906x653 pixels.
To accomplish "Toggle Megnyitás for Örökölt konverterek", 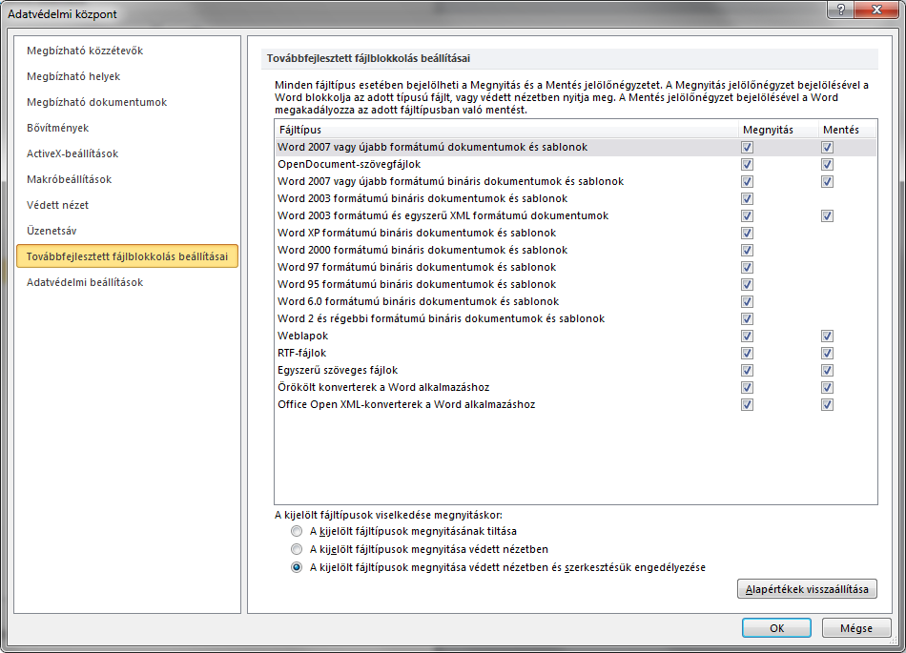I will [747, 387].
